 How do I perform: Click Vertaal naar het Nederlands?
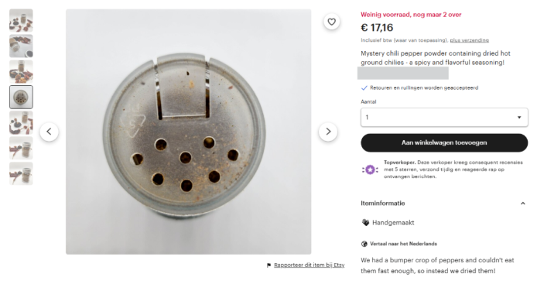tap(403, 244)
